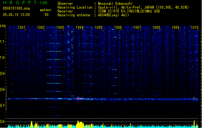Click the Receiving antenna label
202x128 pixels.
click(74, 15)
